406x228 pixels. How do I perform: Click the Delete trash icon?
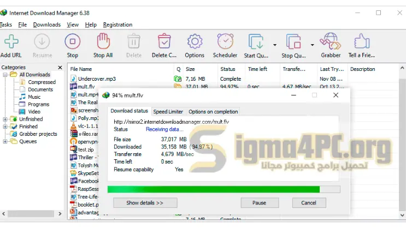[134, 41]
